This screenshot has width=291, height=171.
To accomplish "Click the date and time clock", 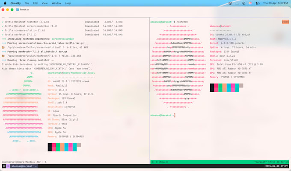I will point(276,3).
